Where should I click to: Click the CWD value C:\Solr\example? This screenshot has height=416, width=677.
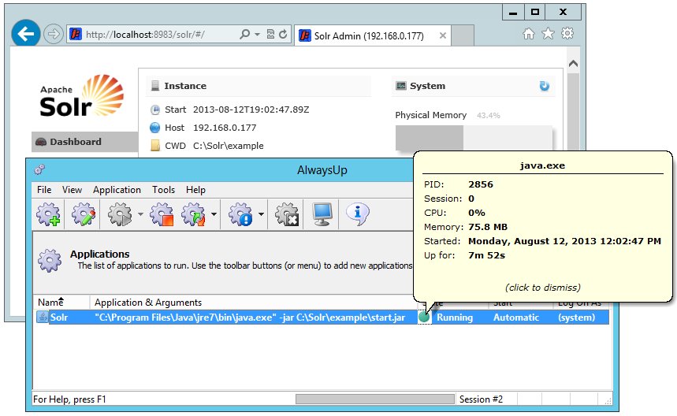228,146
